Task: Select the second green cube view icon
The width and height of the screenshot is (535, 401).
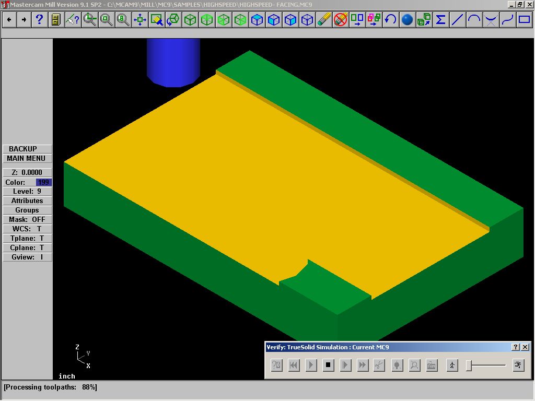Action: [207, 19]
